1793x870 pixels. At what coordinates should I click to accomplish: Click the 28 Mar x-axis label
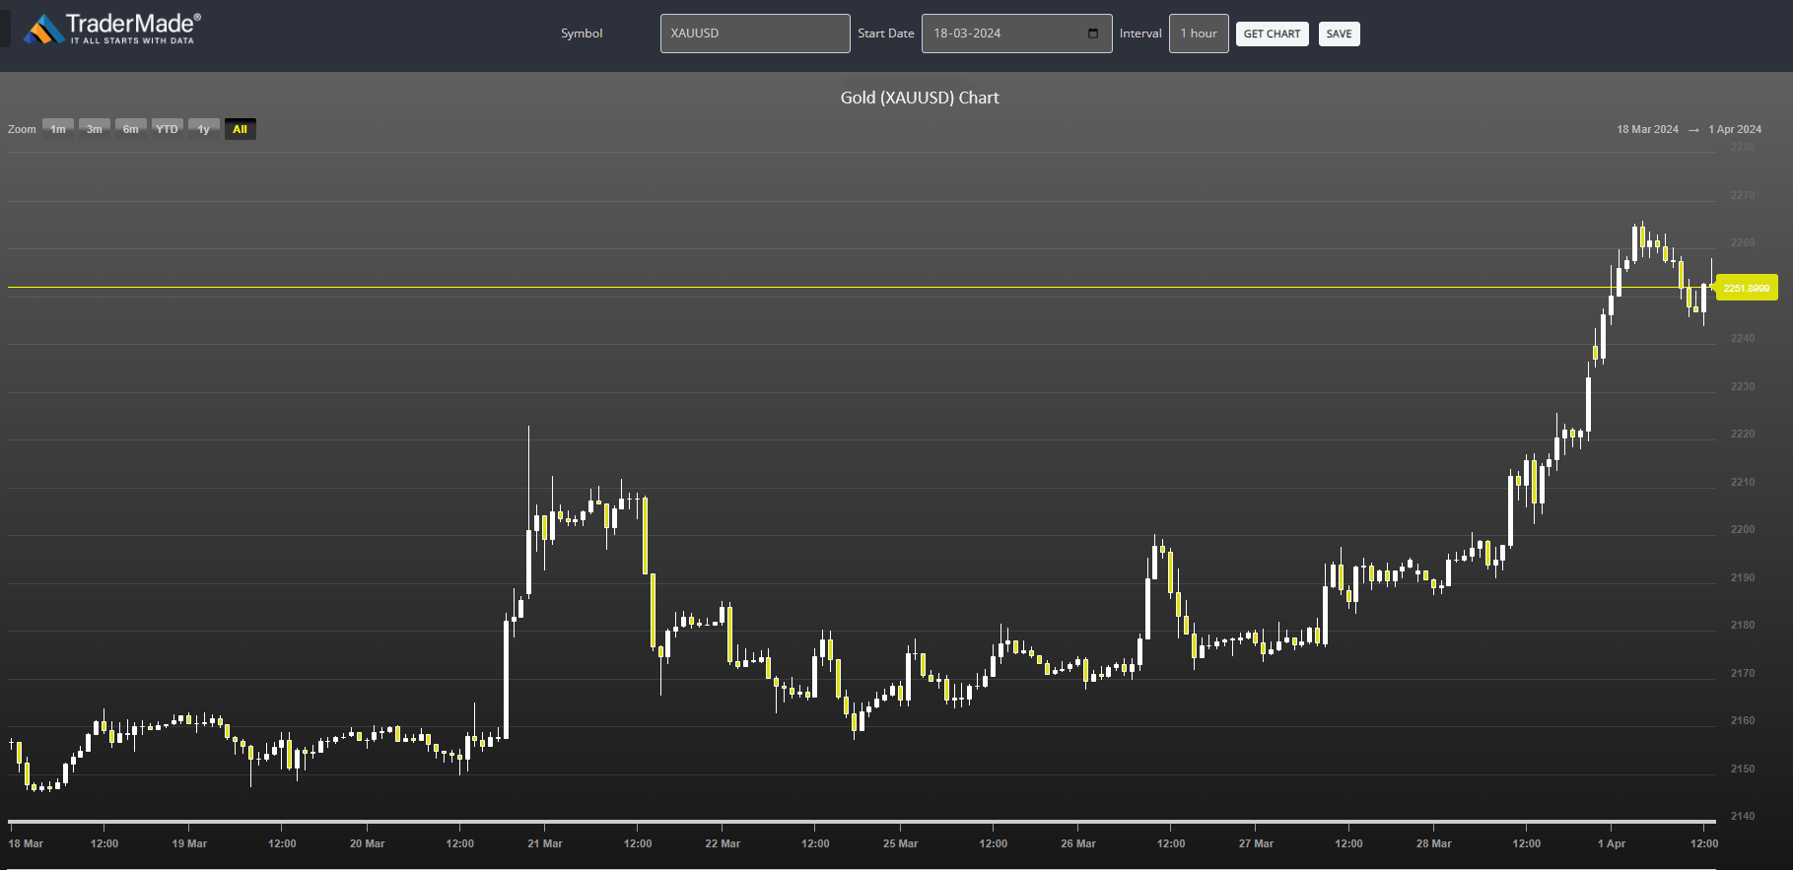tap(1434, 843)
